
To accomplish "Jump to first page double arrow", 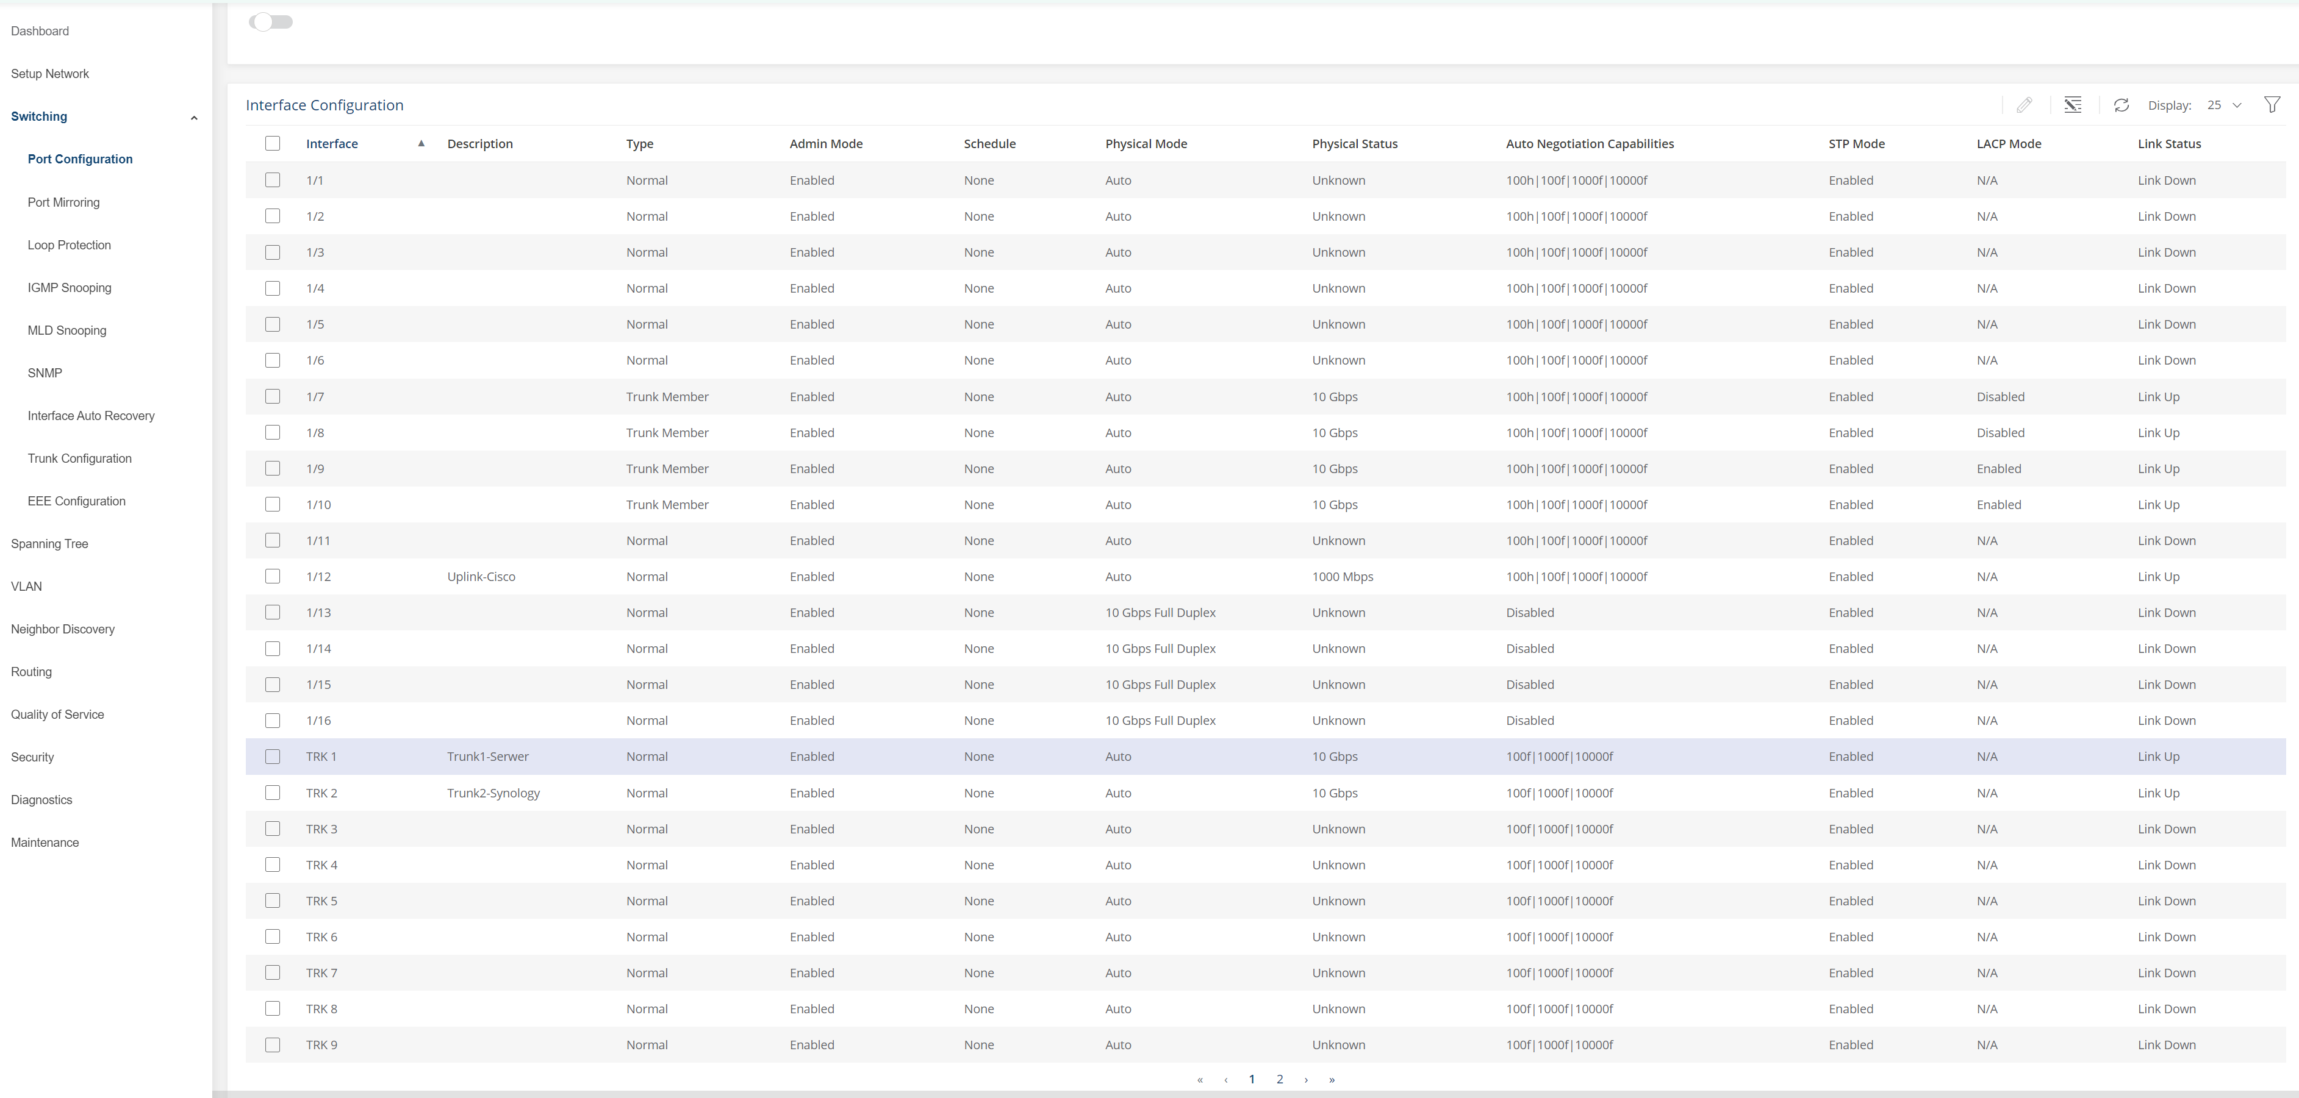I will 1199,1080.
